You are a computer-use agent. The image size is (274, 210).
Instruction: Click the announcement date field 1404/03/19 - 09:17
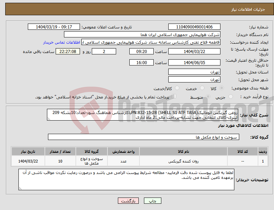click(x=54, y=27)
